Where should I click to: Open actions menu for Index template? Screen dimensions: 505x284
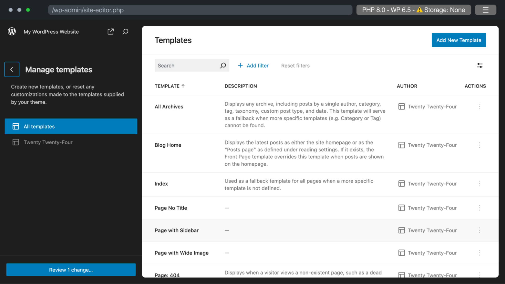[x=480, y=183]
